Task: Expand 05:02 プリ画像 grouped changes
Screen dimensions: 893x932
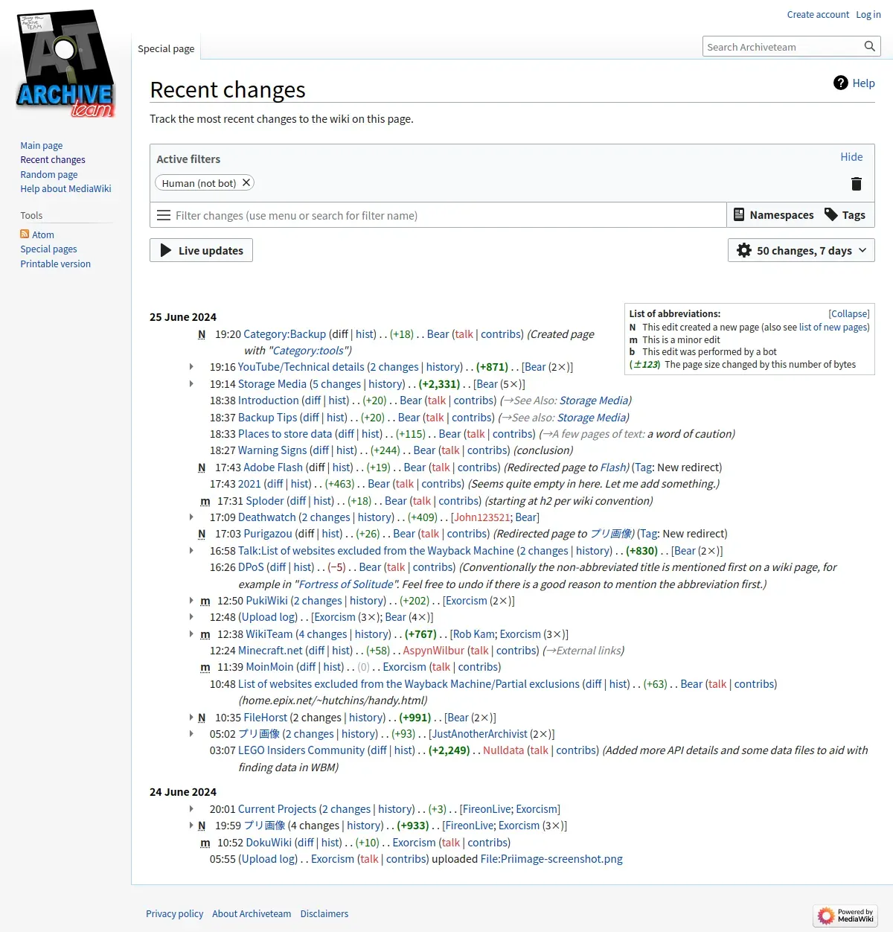Action: click(x=191, y=734)
